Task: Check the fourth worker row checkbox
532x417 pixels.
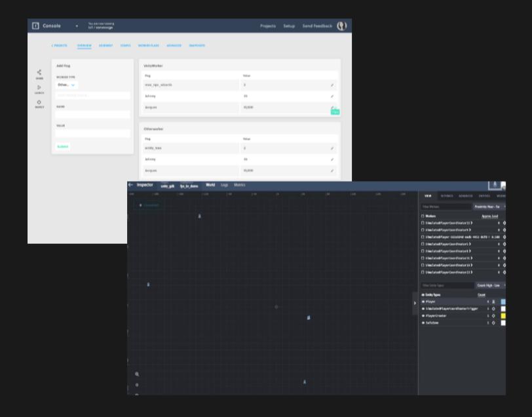Action: (x=423, y=244)
